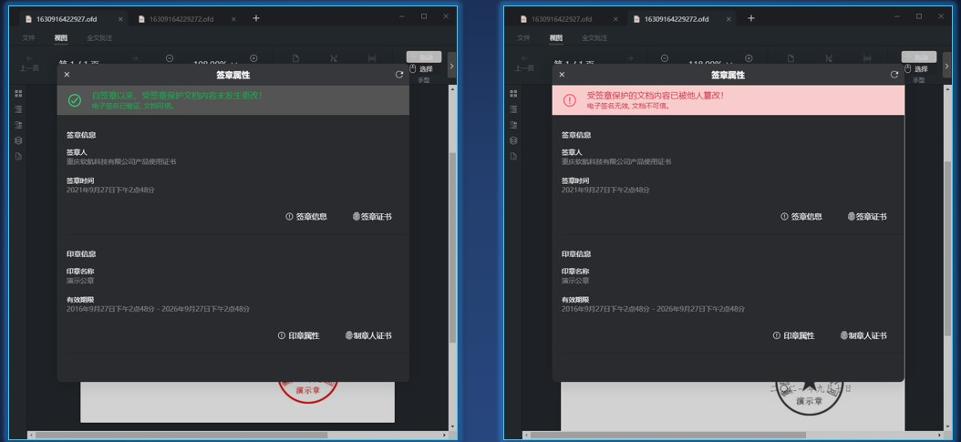Click 拖动 button in right window toolbar
Screen dimensions: 961x442
point(919,57)
